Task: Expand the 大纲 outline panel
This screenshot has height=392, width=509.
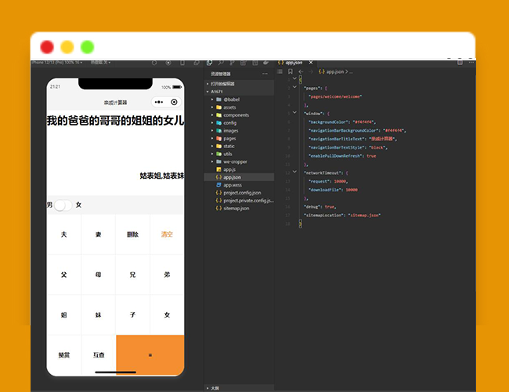Action: (215, 387)
